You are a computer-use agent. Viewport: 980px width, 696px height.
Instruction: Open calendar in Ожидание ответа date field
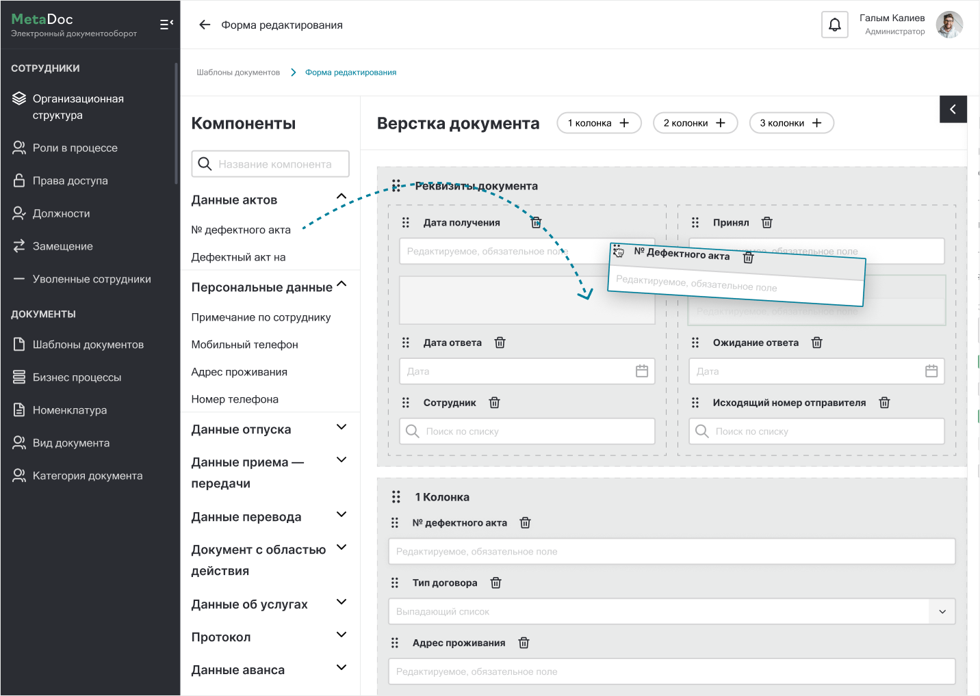(931, 371)
